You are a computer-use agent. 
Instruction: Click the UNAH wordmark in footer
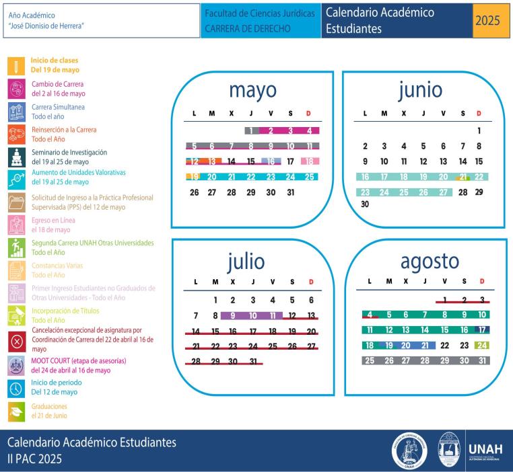[485, 449]
